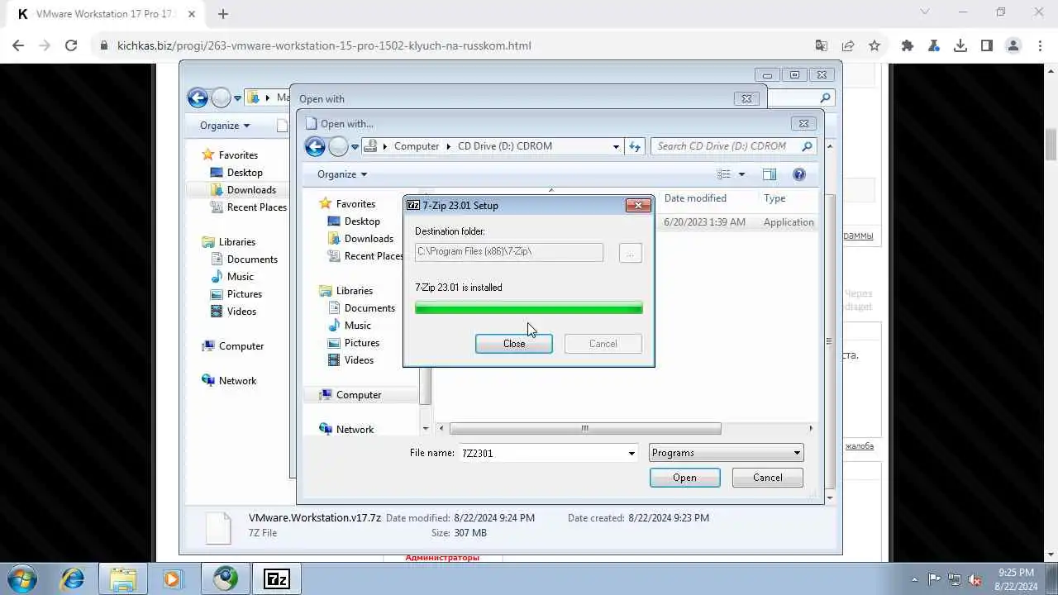The image size is (1058, 595).
Task: Expand the change view dropdown arrow
Action: (741, 174)
